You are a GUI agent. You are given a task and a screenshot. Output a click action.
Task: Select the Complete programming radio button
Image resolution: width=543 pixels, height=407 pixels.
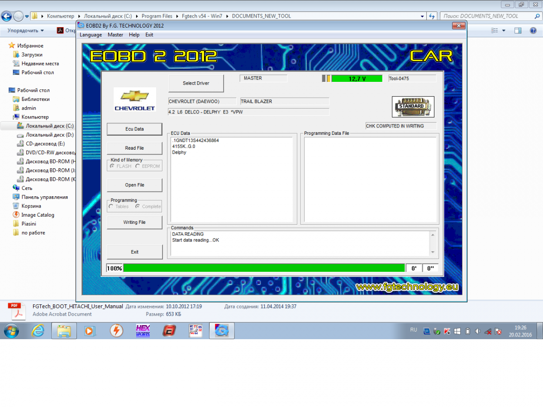(148, 207)
